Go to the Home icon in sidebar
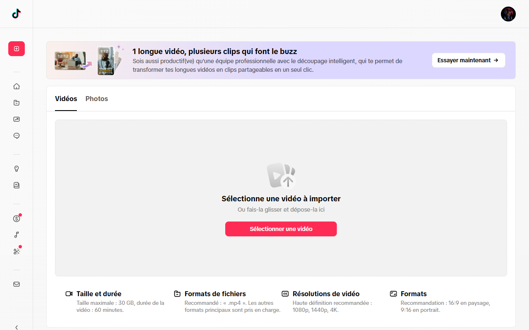The height and width of the screenshot is (330, 529). [17, 86]
